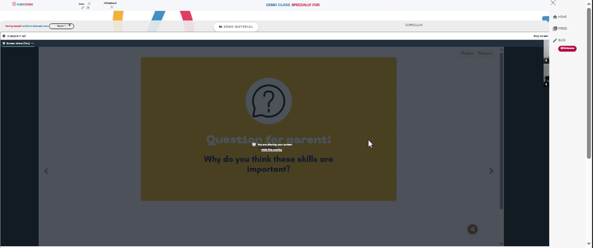Select the pencil draw tool
Viewport: 593px width, 248px height.
83,8
